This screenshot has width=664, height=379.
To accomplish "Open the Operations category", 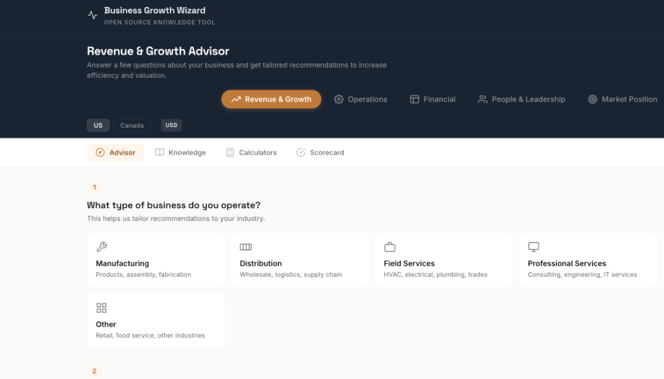I will point(361,99).
